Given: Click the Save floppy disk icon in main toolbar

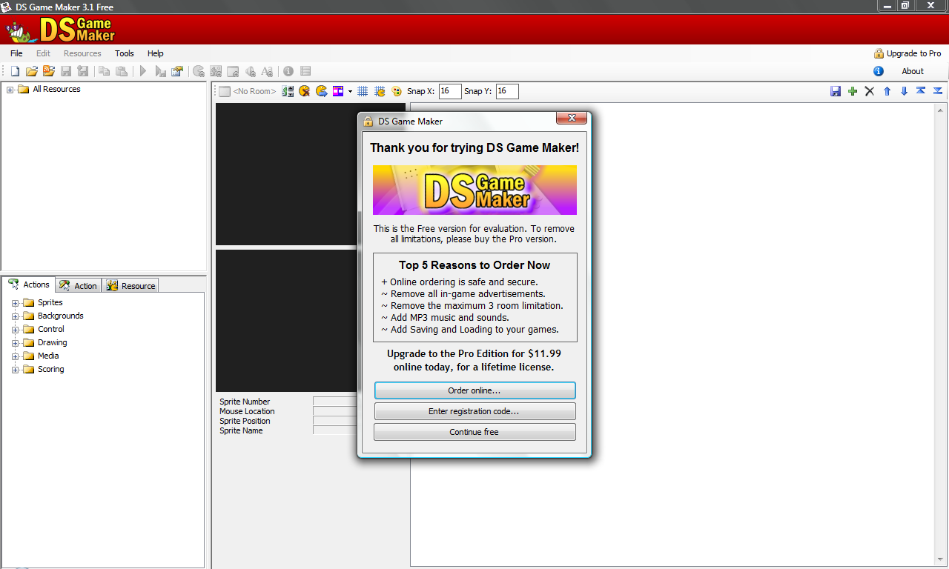Looking at the screenshot, I should (x=66, y=71).
